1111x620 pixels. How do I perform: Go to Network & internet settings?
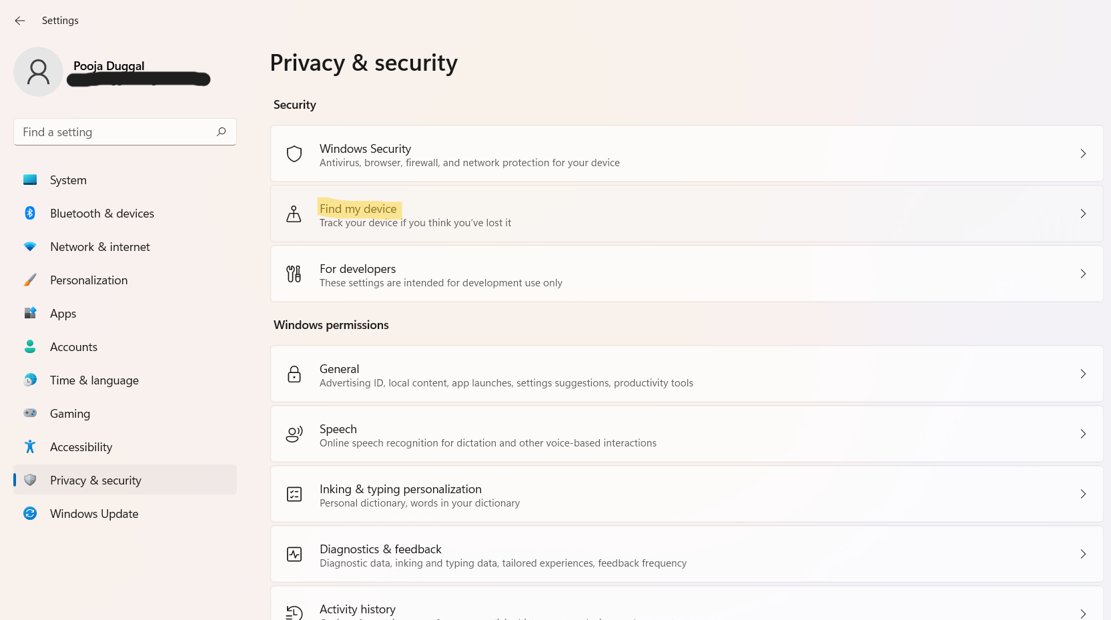[x=100, y=247]
